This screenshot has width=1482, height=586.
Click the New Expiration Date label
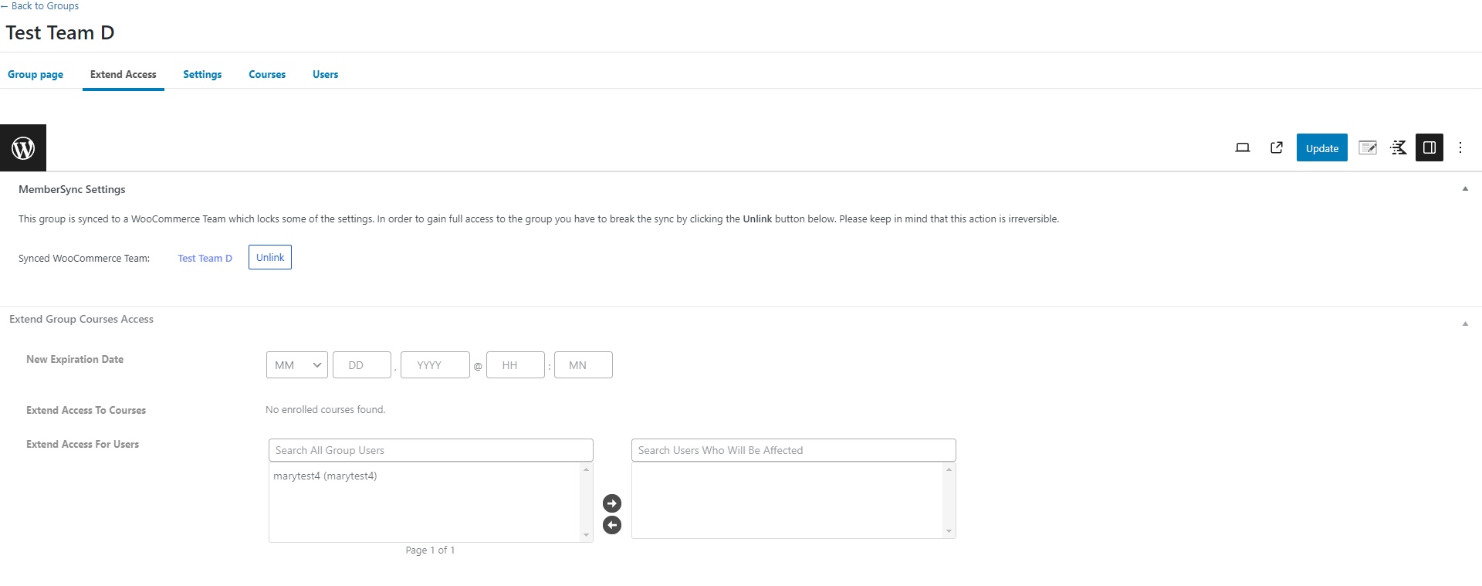(x=75, y=360)
